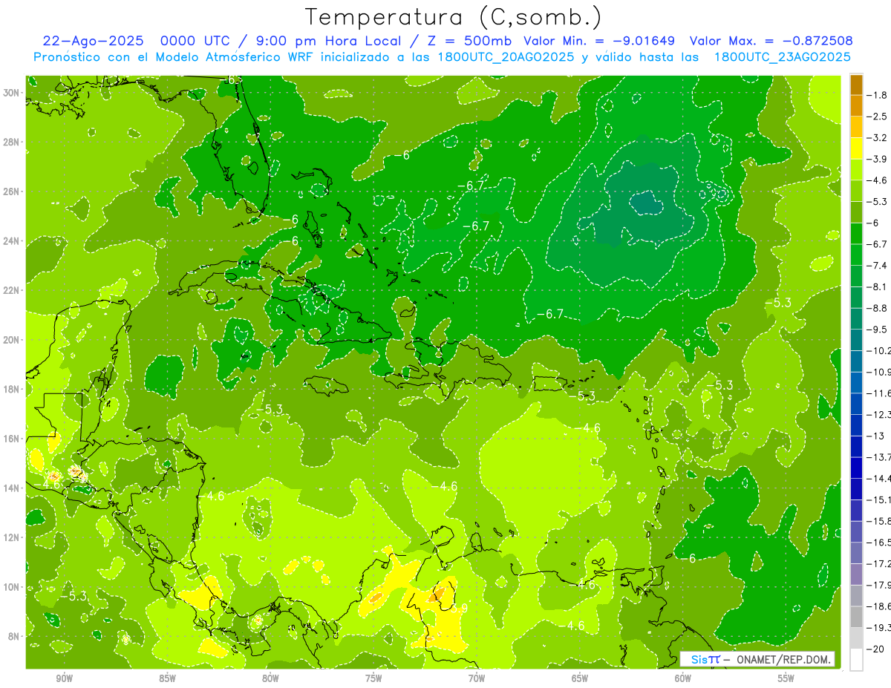This screenshot has height=688, width=891.
Task: Select the "80W" longitude axis label
Action: click(x=270, y=678)
